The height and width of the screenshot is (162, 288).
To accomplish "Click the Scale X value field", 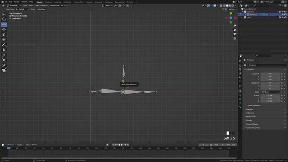I will pos(270,96).
